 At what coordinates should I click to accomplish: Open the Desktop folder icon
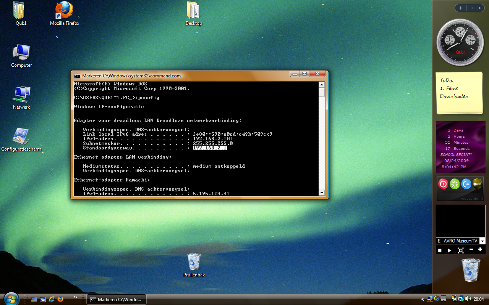pyautogui.click(x=194, y=14)
